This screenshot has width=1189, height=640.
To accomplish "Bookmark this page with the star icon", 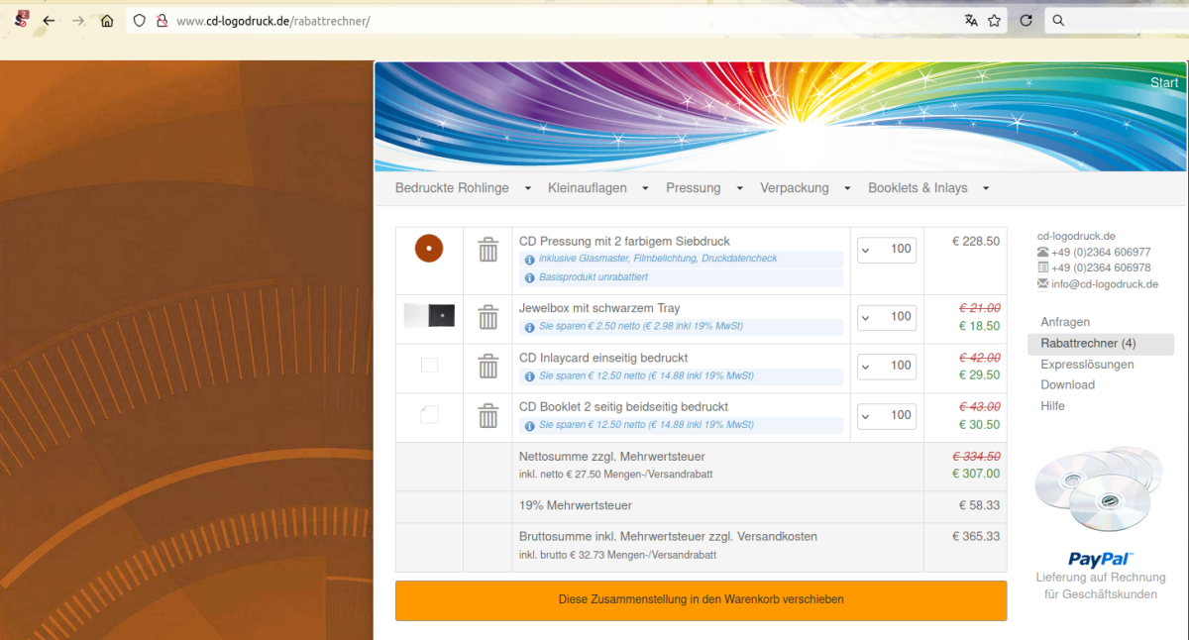I will (x=994, y=21).
